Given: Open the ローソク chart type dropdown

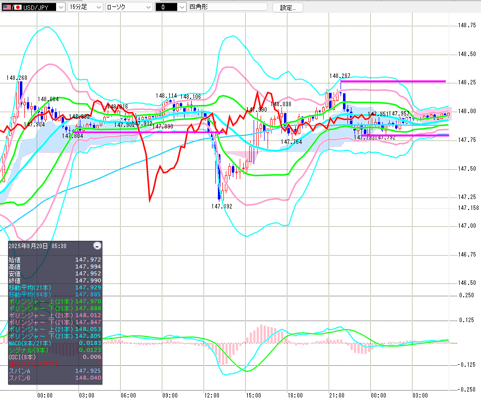Looking at the screenshot, I should [x=128, y=7].
